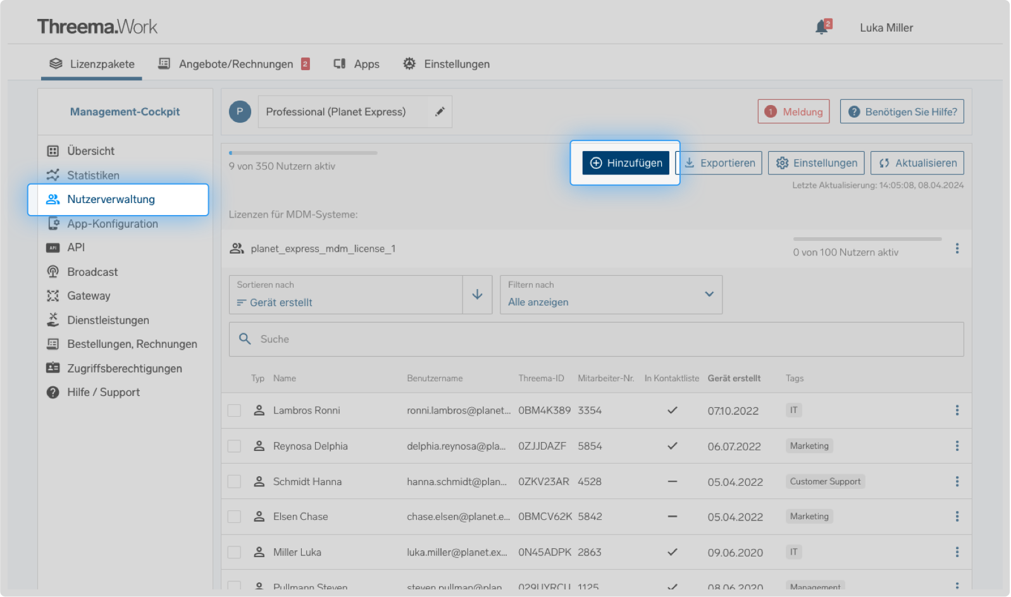The width and height of the screenshot is (1011, 597).
Task: Tick the checkbox for Elsen Chase
Action: coord(234,517)
